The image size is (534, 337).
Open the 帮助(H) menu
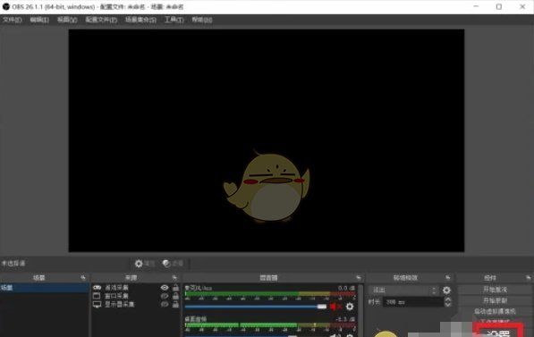tap(201, 20)
